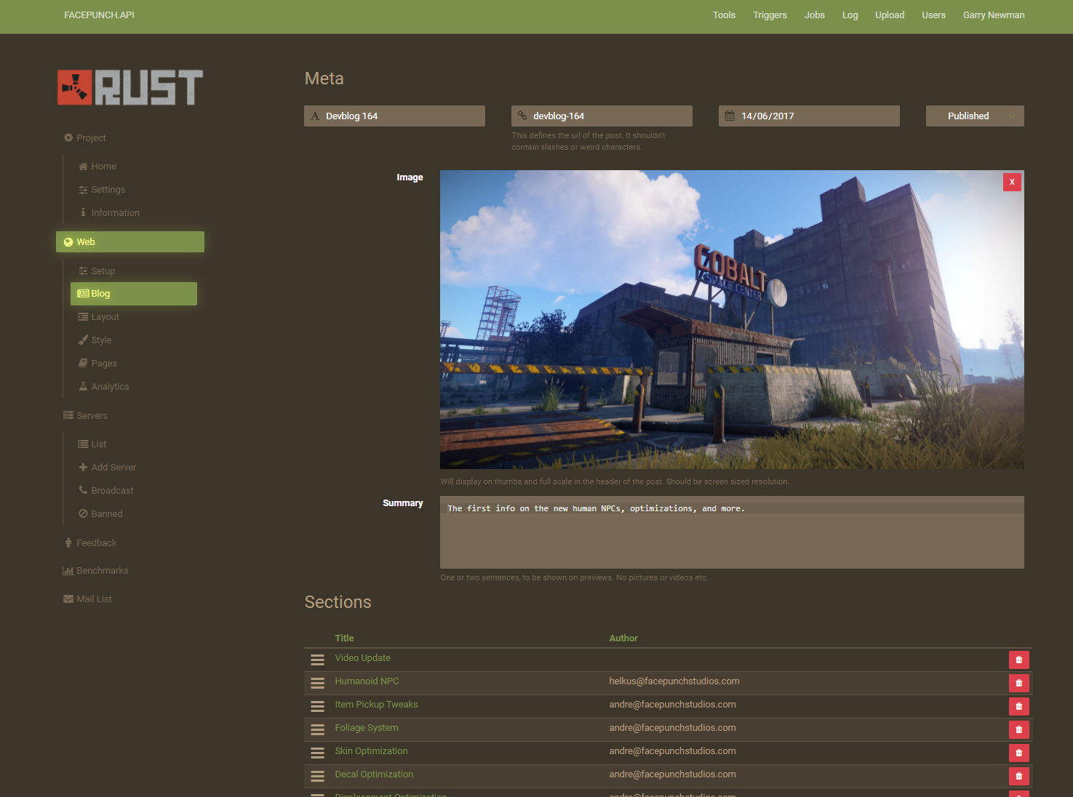Open Analytics in the sidebar
The width and height of the screenshot is (1073, 797).
click(x=104, y=387)
